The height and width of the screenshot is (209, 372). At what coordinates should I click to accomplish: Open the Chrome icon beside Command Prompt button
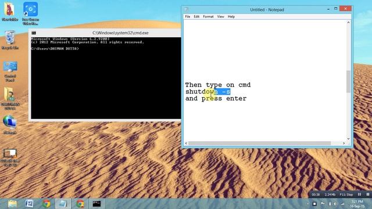[80, 204]
